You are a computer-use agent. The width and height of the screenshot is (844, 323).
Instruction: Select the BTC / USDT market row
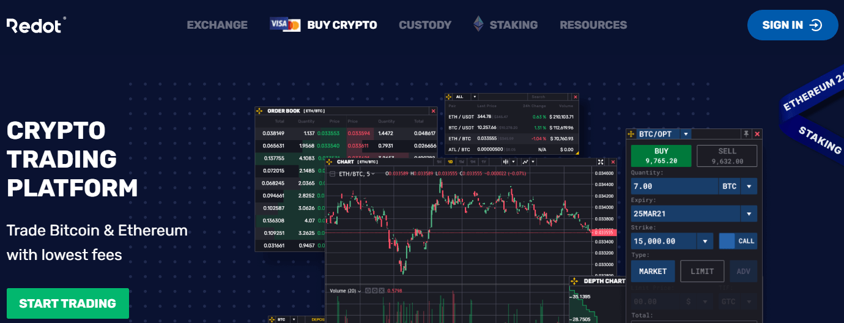click(x=511, y=128)
